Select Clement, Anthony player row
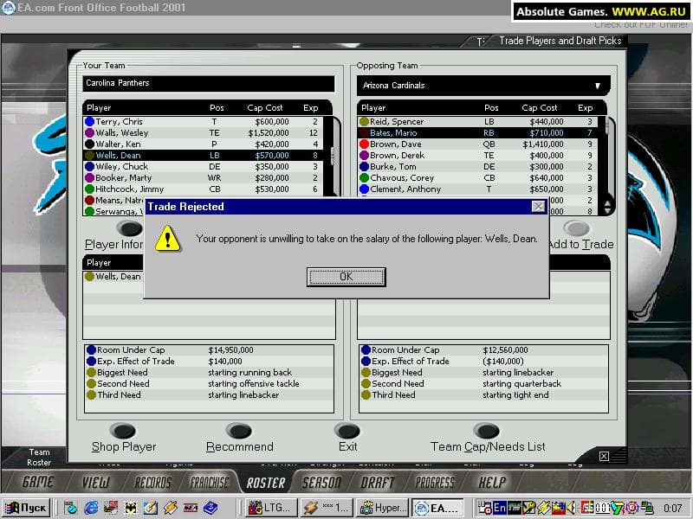This screenshot has height=519, width=693. coord(477,189)
